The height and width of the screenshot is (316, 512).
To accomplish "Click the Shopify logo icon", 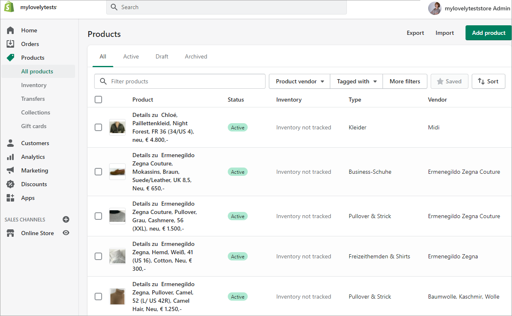I will click(10, 7).
